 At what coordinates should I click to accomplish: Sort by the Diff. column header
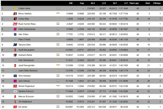(x=71, y=3)
